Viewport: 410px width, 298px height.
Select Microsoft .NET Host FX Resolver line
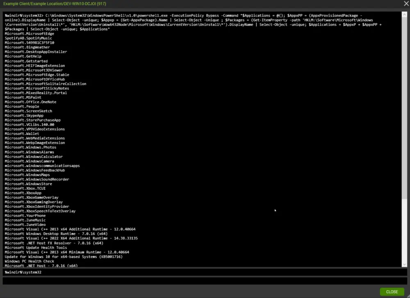pos(54,243)
